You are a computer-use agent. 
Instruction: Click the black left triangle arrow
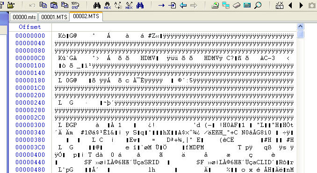(290, 5)
